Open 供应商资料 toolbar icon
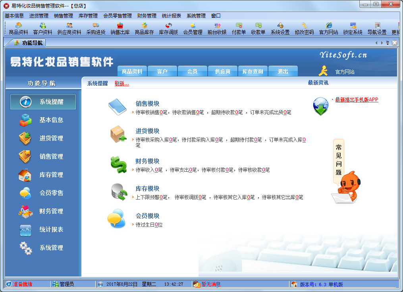Screen dimensions: 403x292 point(69,29)
